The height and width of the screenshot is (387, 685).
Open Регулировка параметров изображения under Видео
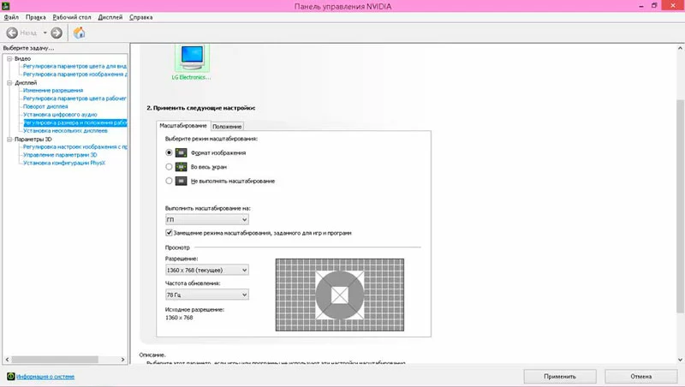[74, 74]
